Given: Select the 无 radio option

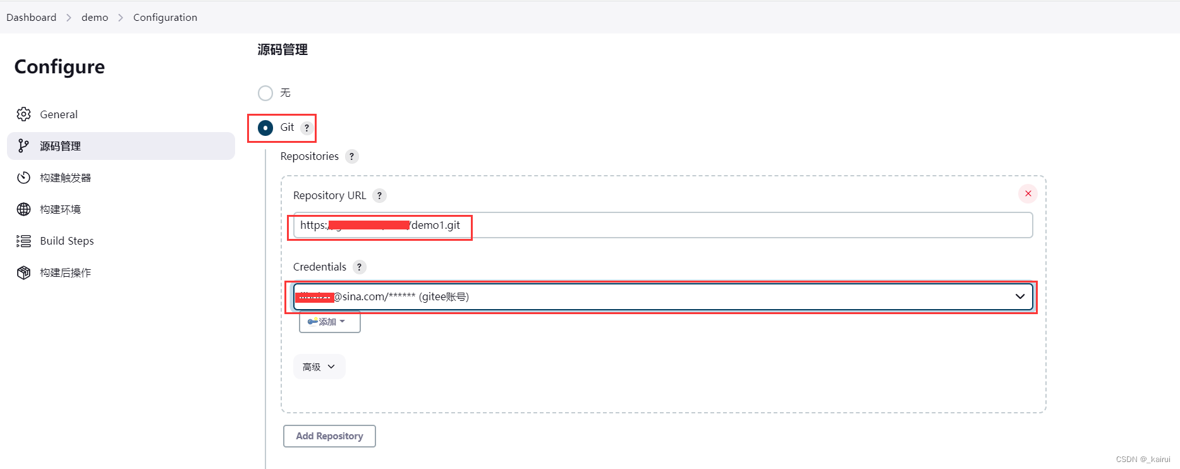Looking at the screenshot, I should coord(265,93).
